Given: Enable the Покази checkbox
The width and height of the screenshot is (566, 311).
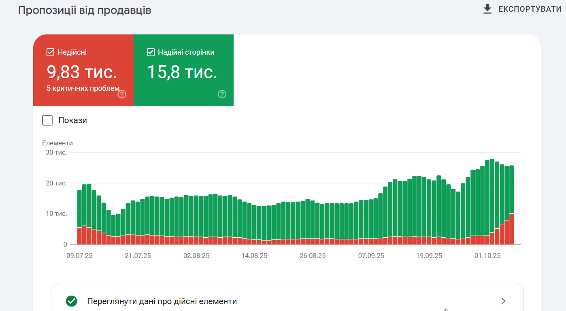Looking at the screenshot, I should (47, 120).
